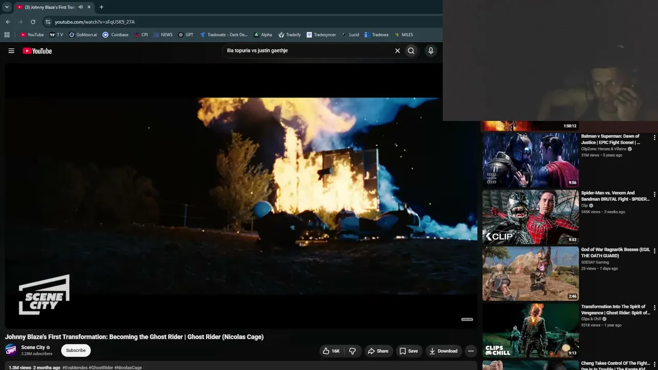Image resolution: width=658 pixels, height=370 pixels.
Task: Open Spider-Man vs. Venom And Sandman title
Action: tap(615, 196)
